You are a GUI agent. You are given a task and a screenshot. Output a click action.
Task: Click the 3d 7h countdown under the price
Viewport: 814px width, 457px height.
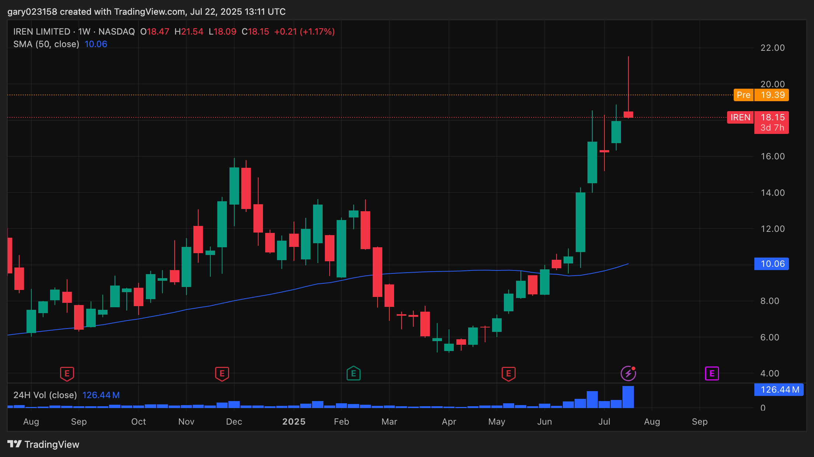pos(772,128)
